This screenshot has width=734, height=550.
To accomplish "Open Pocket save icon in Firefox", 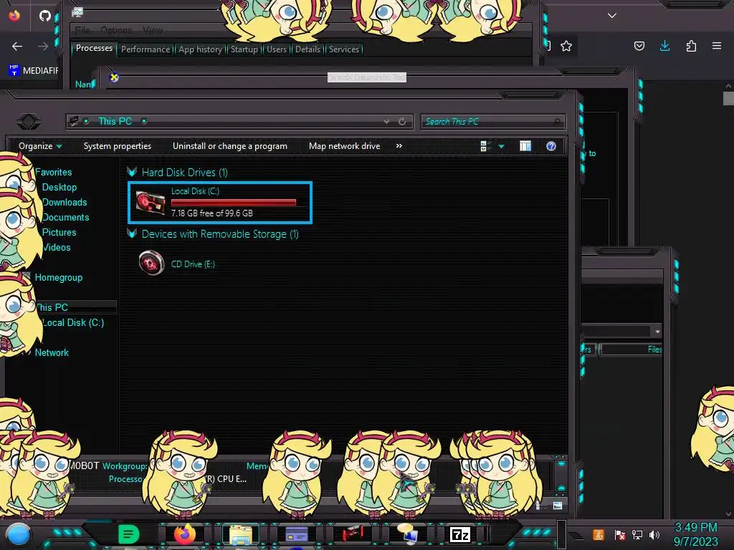I will click(639, 46).
